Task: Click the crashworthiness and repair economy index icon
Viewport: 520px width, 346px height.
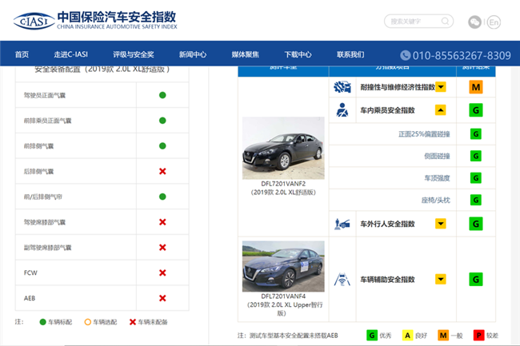Action: click(342, 87)
